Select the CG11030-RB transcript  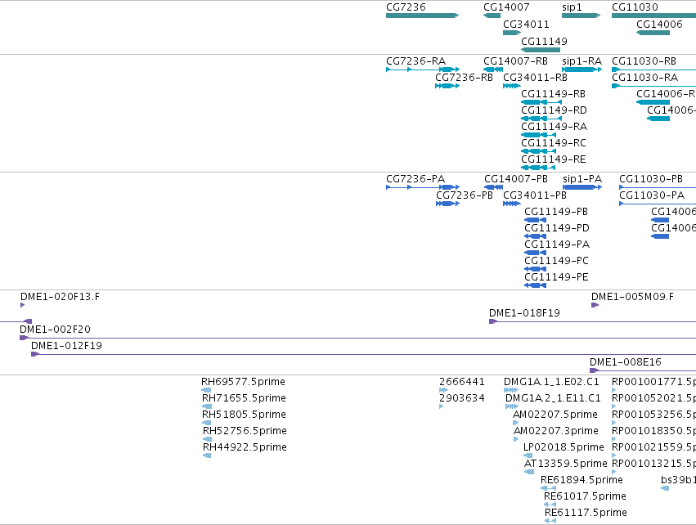(x=653, y=70)
